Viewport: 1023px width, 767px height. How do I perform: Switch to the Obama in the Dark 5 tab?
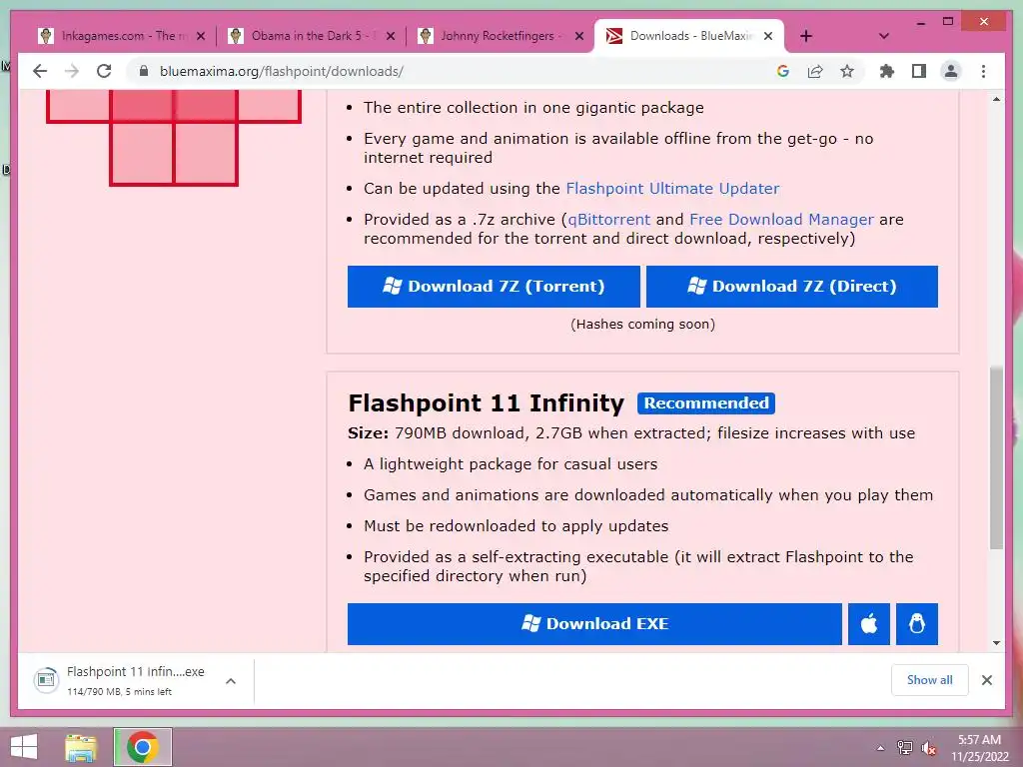pos(312,36)
